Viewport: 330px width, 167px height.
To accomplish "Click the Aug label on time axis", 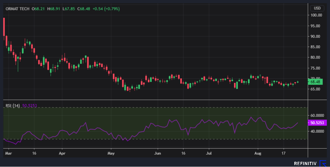I will click(258, 153).
